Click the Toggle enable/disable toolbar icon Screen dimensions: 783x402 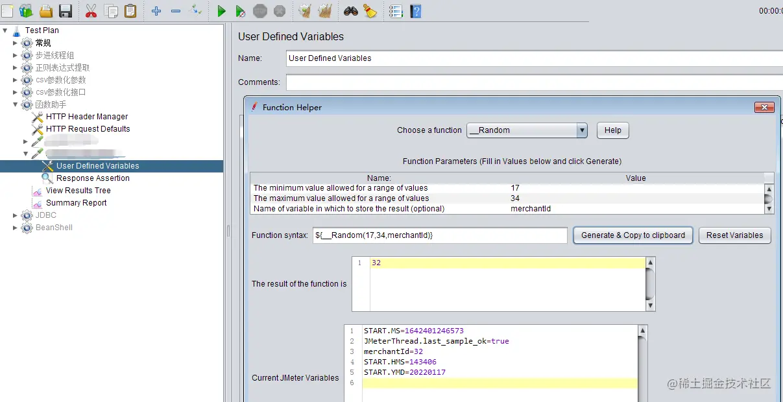[x=195, y=10]
